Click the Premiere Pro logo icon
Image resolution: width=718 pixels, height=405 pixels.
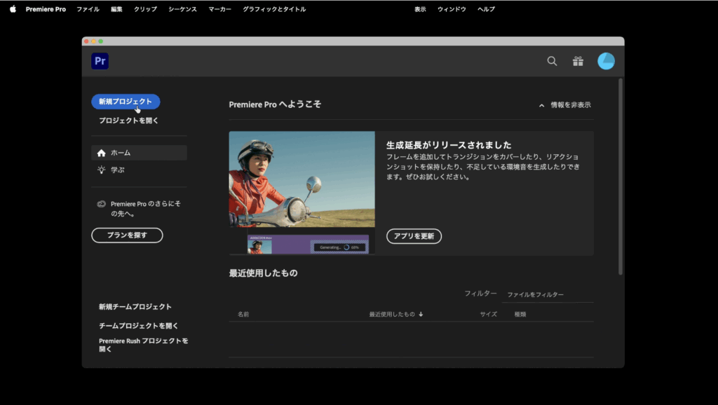[100, 61]
